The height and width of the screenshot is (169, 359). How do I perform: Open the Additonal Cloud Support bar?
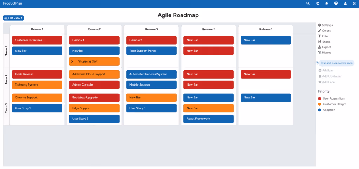tap(94, 74)
